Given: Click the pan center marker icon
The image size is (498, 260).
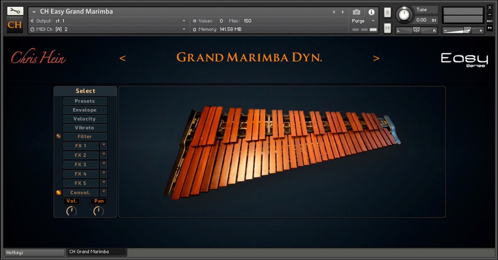Looking at the screenshot, I should (416, 31).
